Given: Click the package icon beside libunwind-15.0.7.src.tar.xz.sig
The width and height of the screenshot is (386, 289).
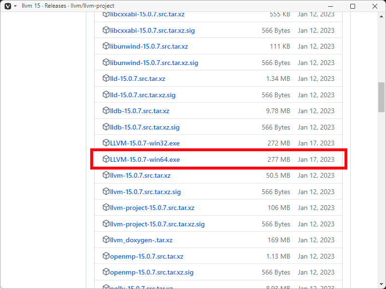Looking at the screenshot, I should pyautogui.click(x=106, y=63).
